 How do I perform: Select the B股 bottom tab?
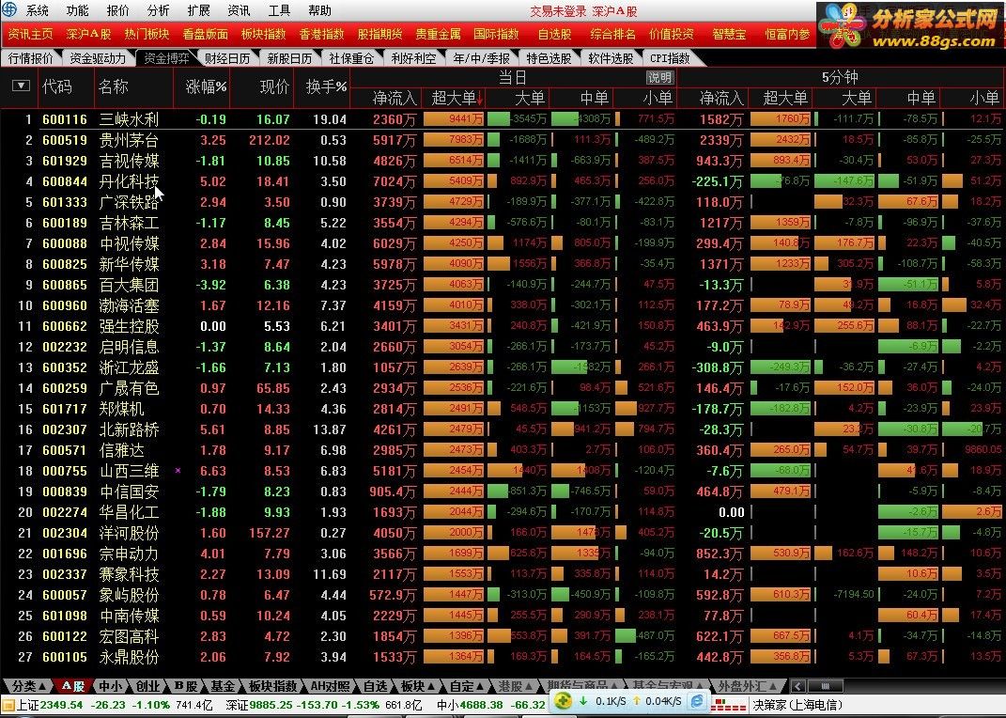click(186, 686)
